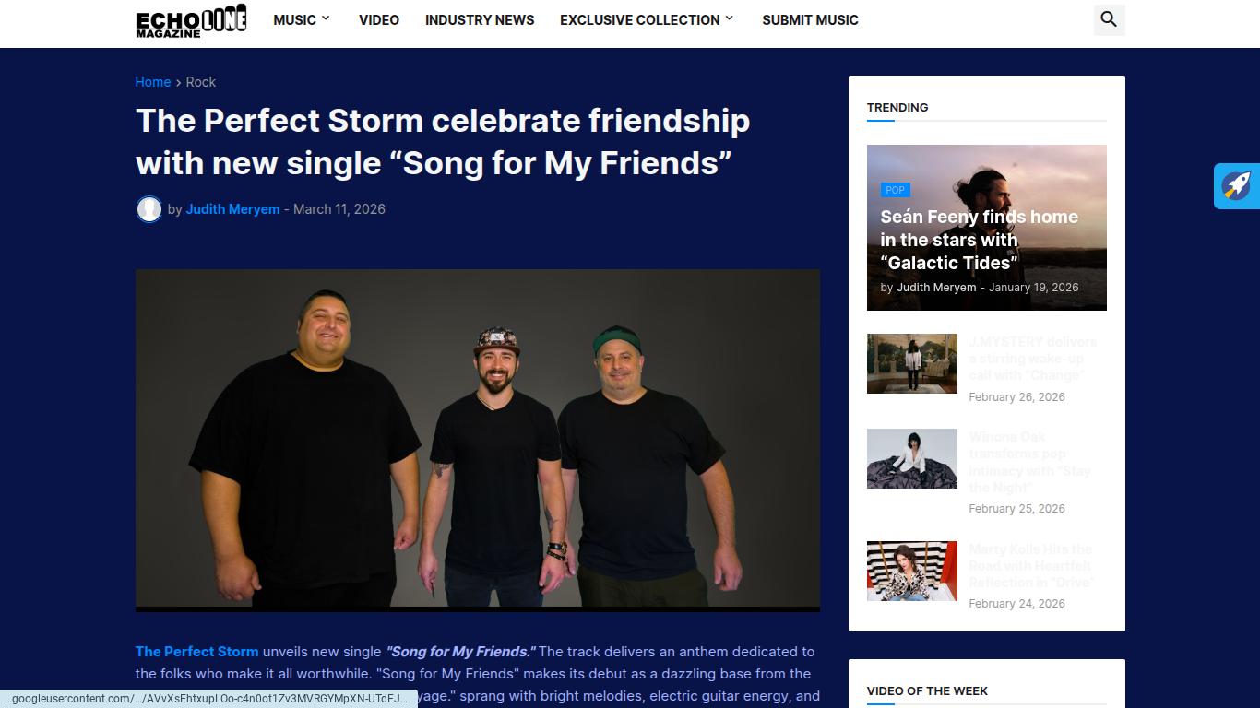Click the rocket icon floating button
This screenshot has height=708, width=1260.
pyautogui.click(x=1237, y=186)
